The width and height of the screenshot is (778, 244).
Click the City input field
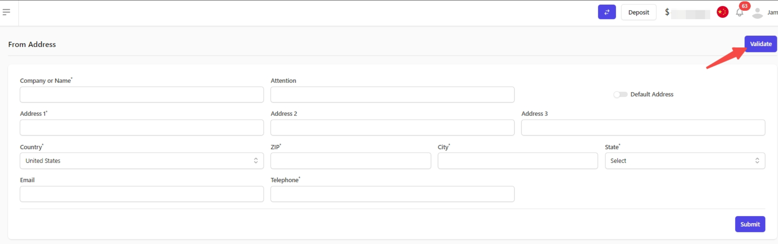[518, 161]
